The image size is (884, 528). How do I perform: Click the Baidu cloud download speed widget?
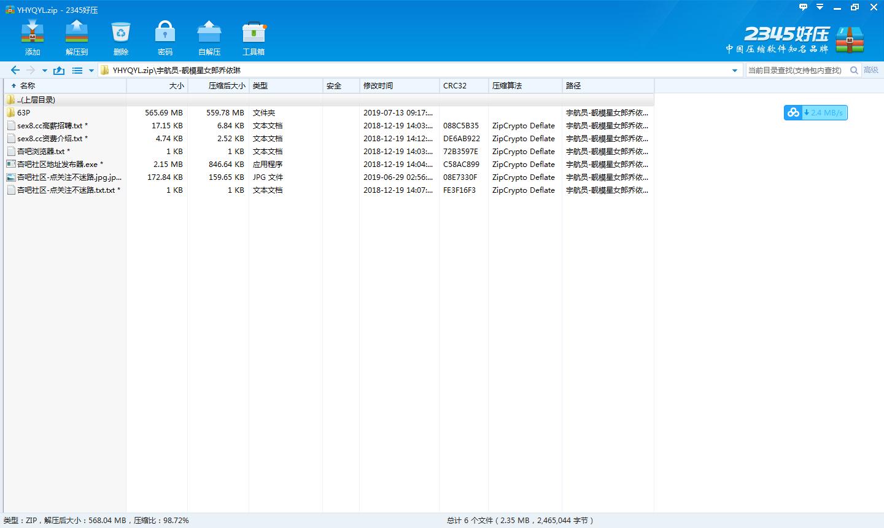tap(815, 112)
